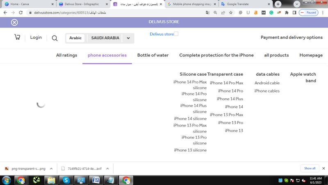Select iPhone 13 silicone
328x185 pixels.
[x=190, y=150]
